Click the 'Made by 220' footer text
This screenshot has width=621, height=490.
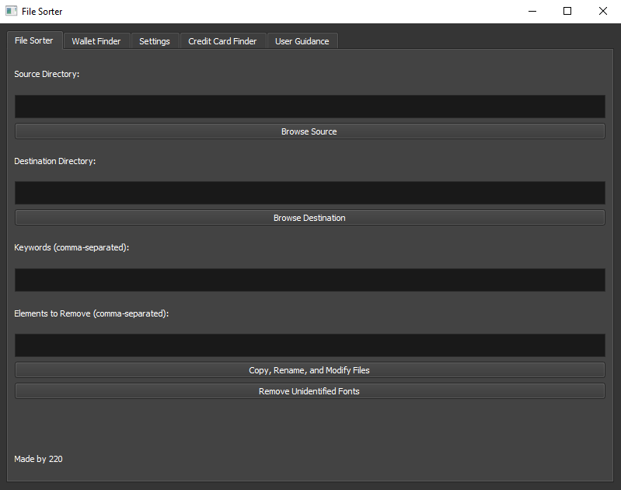pyautogui.click(x=38, y=459)
